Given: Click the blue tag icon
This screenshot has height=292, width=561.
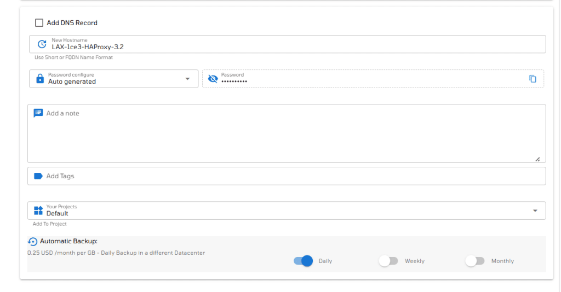Looking at the screenshot, I should (x=38, y=176).
